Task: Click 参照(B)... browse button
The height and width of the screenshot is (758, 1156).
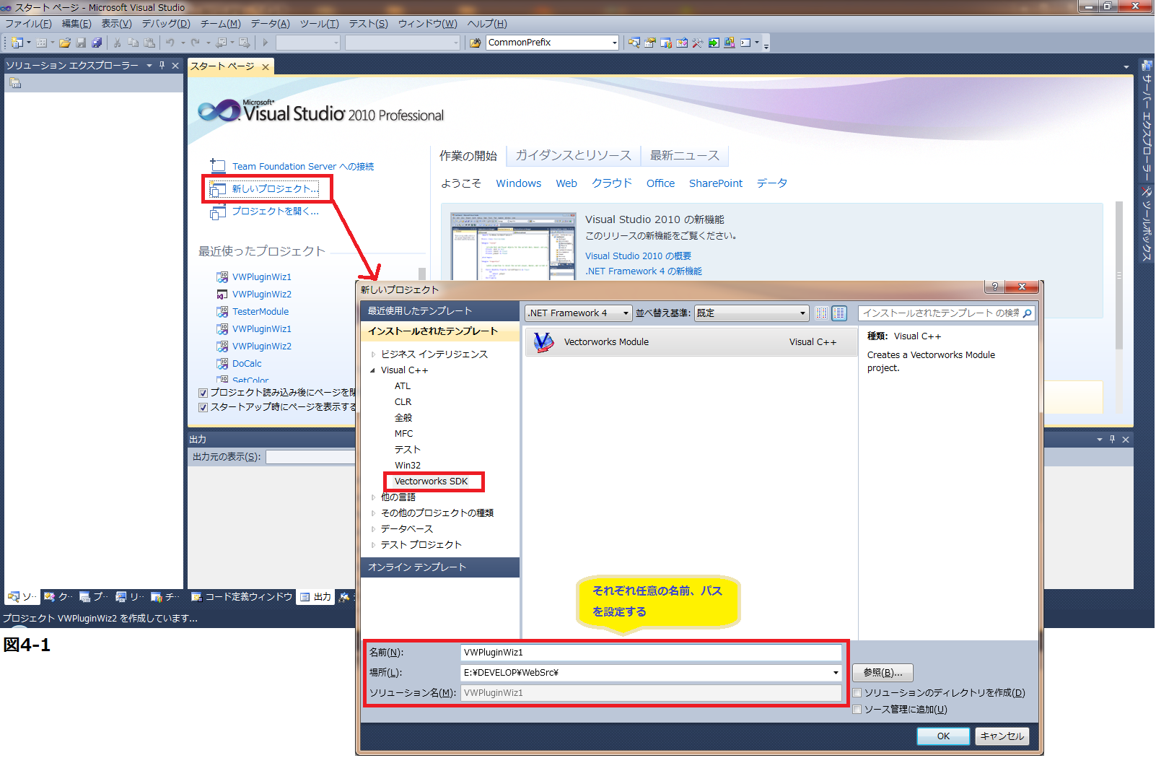Action: pos(883,673)
